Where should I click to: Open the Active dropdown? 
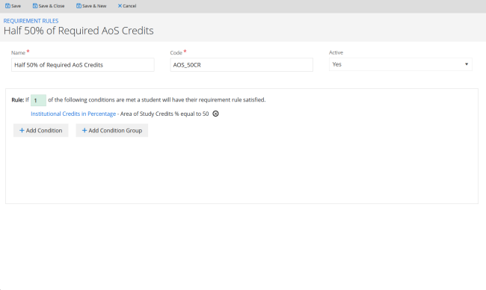[401, 64]
